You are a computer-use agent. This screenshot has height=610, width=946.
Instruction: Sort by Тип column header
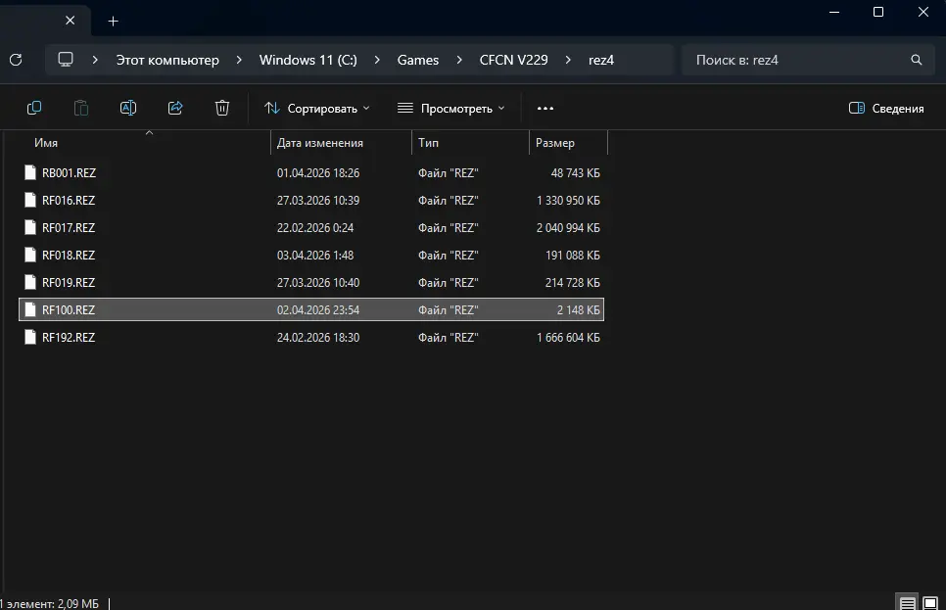[x=428, y=143]
